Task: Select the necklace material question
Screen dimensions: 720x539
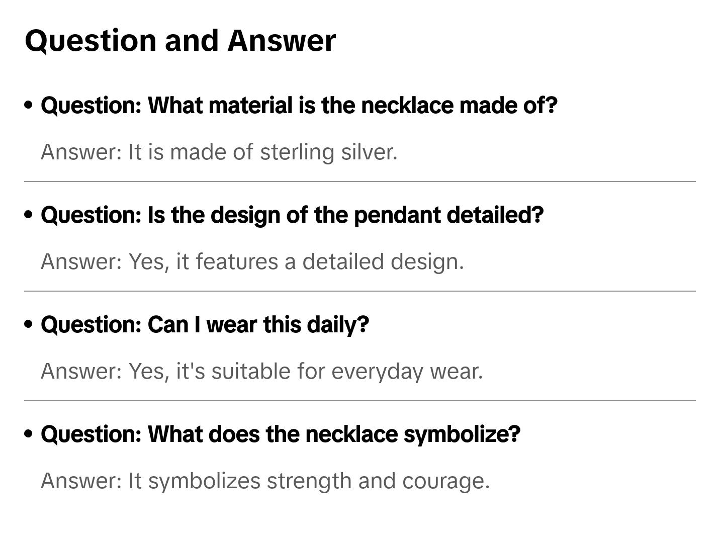Action: coord(299,106)
